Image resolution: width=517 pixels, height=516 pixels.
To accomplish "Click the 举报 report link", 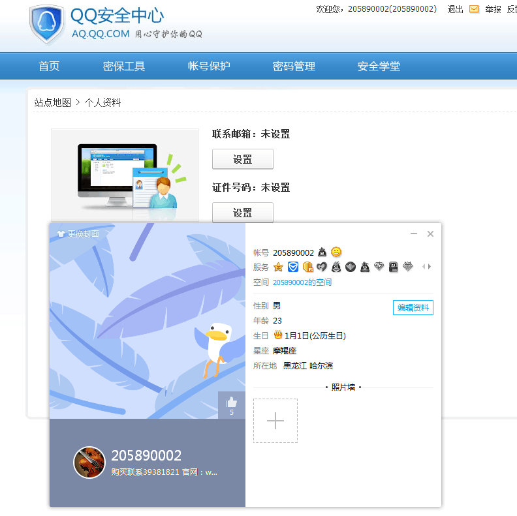I will pyautogui.click(x=493, y=9).
